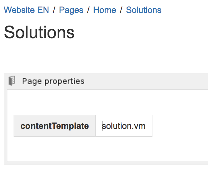The image size is (208, 172).
Task: Click blank area right of the Solutions title
Action: (139, 32)
